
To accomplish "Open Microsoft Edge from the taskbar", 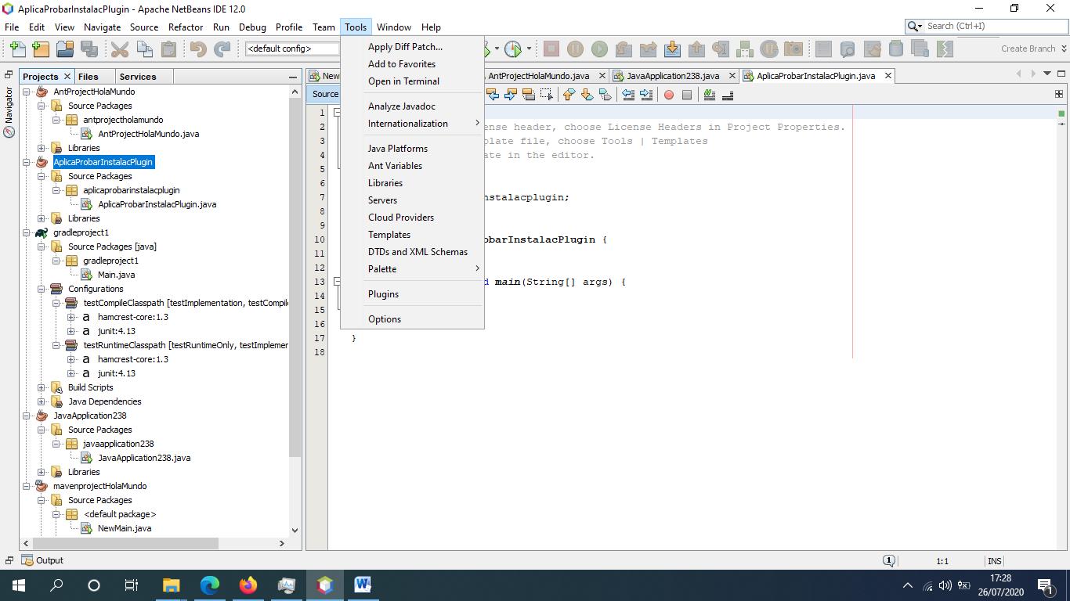I will pyautogui.click(x=210, y=585).
